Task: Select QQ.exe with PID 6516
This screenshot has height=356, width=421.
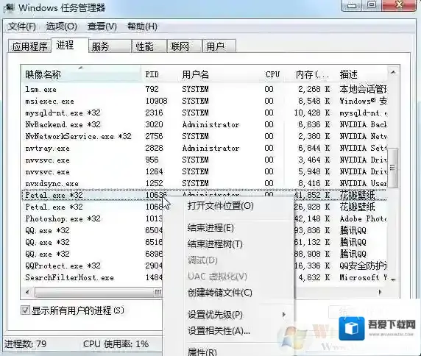Action: 91,242
